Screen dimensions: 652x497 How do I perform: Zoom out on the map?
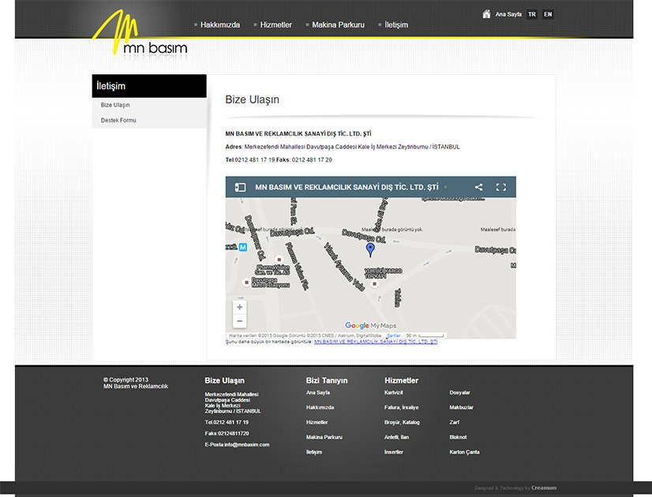[240, 321]
